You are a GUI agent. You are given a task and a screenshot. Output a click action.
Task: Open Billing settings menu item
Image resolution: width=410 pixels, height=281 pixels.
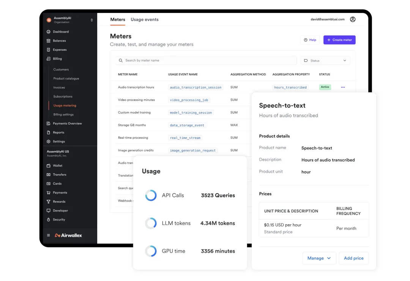63,114
